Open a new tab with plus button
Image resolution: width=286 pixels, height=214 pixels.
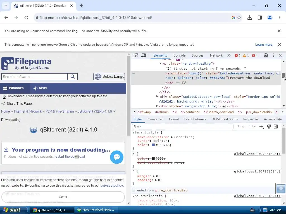coord(82,6)
